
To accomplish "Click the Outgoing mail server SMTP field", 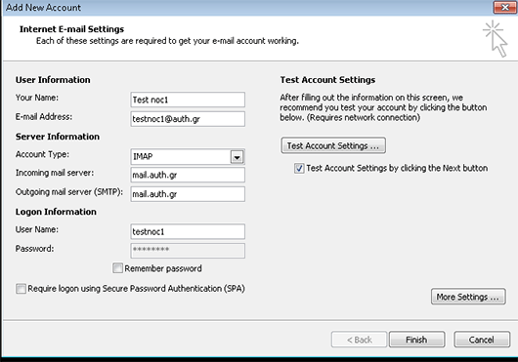I will 188,194.
